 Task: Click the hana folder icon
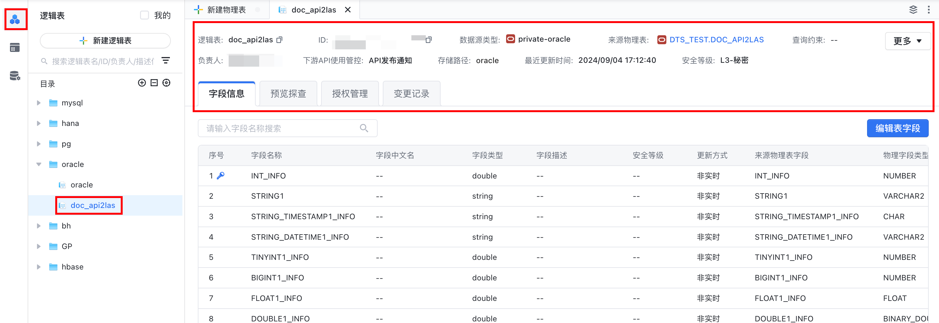53,123
